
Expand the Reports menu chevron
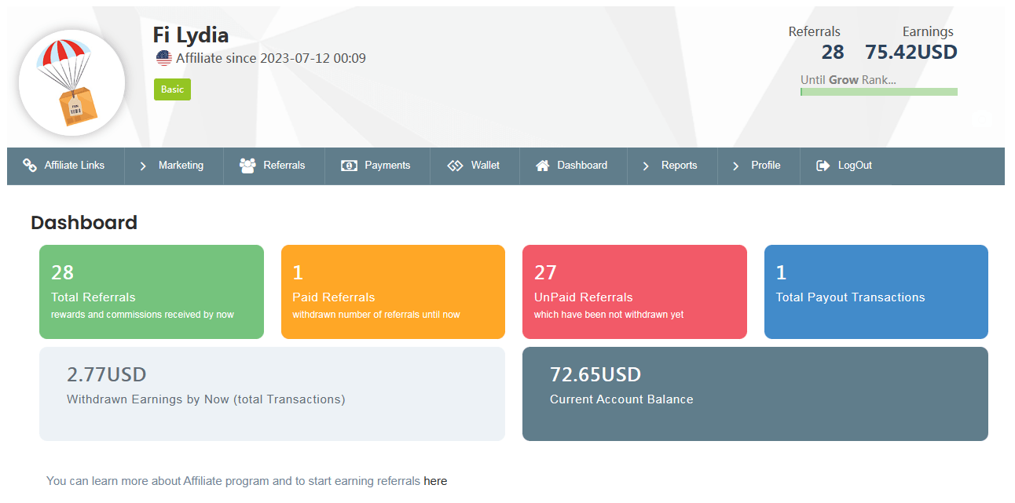646,166
